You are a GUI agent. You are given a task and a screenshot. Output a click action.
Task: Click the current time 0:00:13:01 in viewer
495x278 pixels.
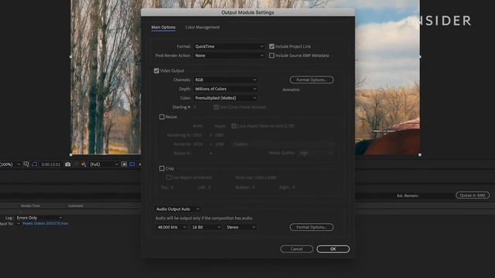click(x=50, y=164)
